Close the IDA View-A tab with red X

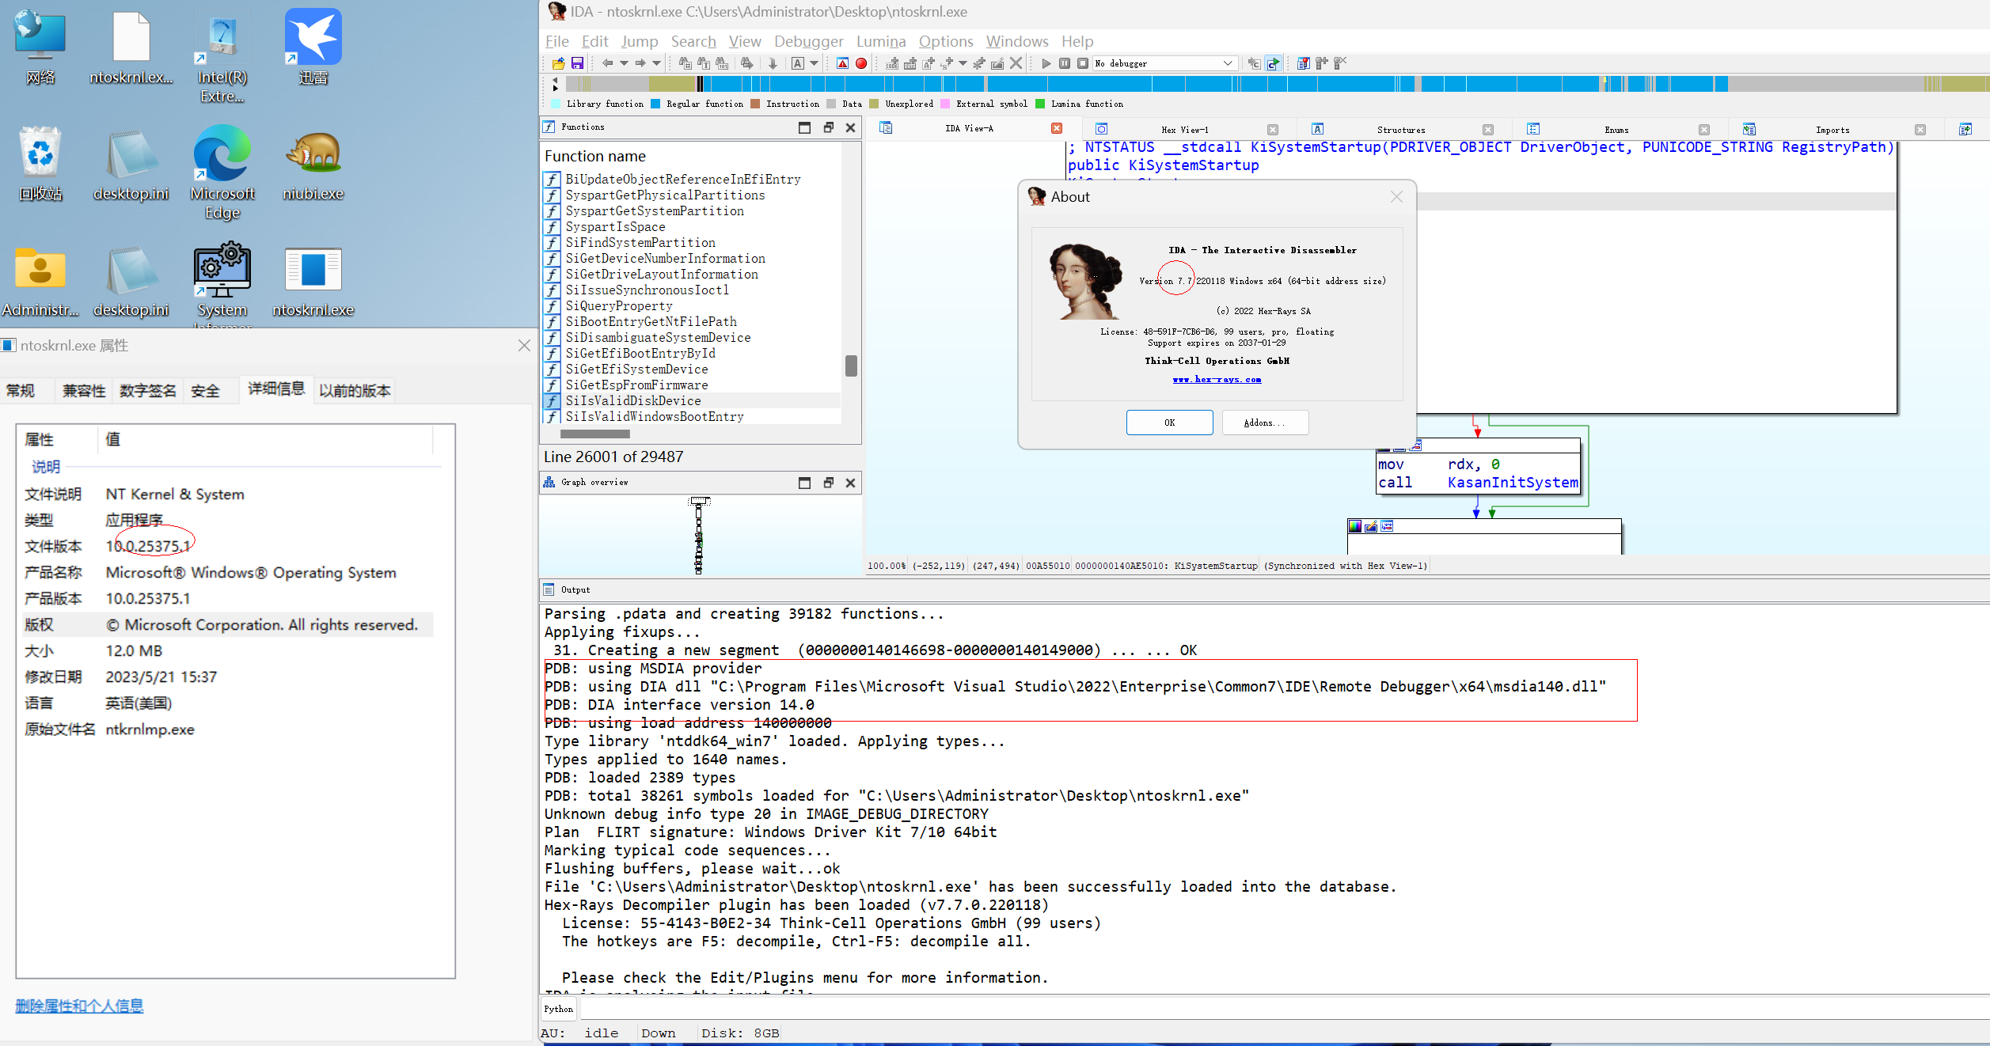tap(1057, 128)
